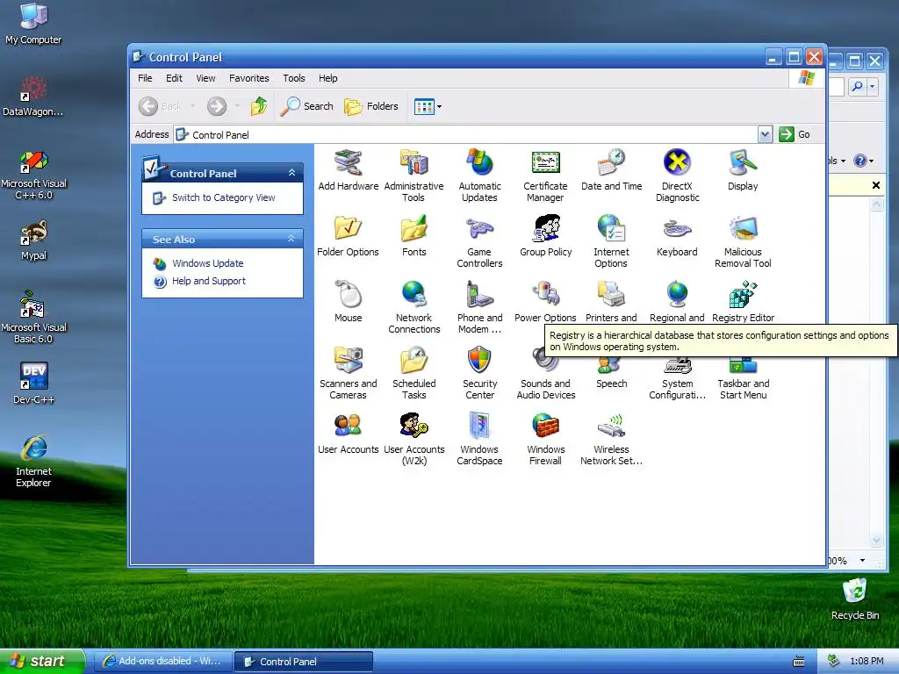Click the Start button
This screenshot has width=899, height=674.
(42, 661)
